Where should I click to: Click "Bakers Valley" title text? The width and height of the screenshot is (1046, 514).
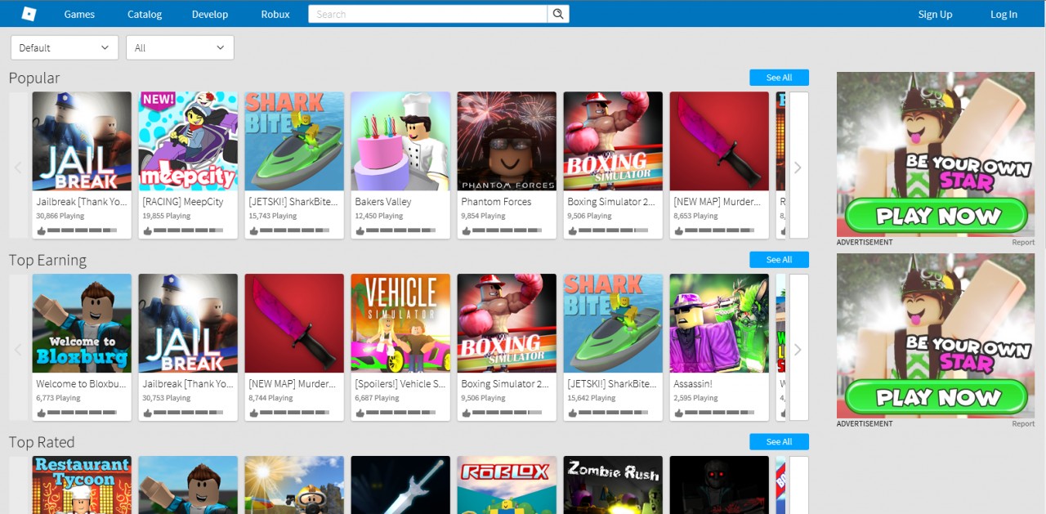point(383,202)
